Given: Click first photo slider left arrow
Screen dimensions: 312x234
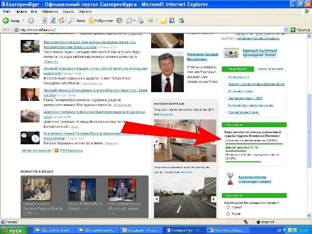Looking at the screenshot, I should [x=156, y=141].
